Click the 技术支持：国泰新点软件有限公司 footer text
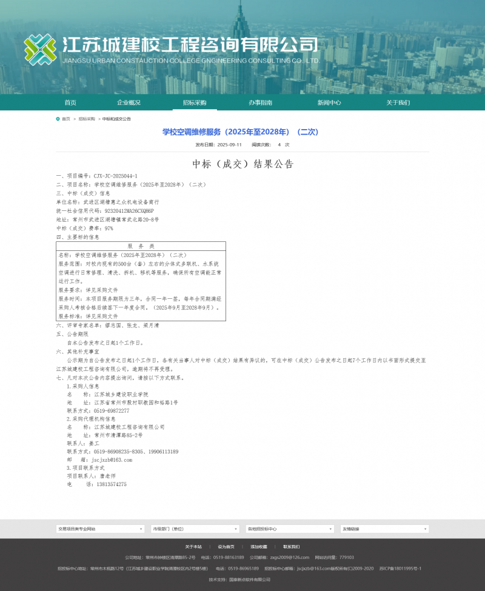The width and height of the screenshot is (485, 591). 239,579
